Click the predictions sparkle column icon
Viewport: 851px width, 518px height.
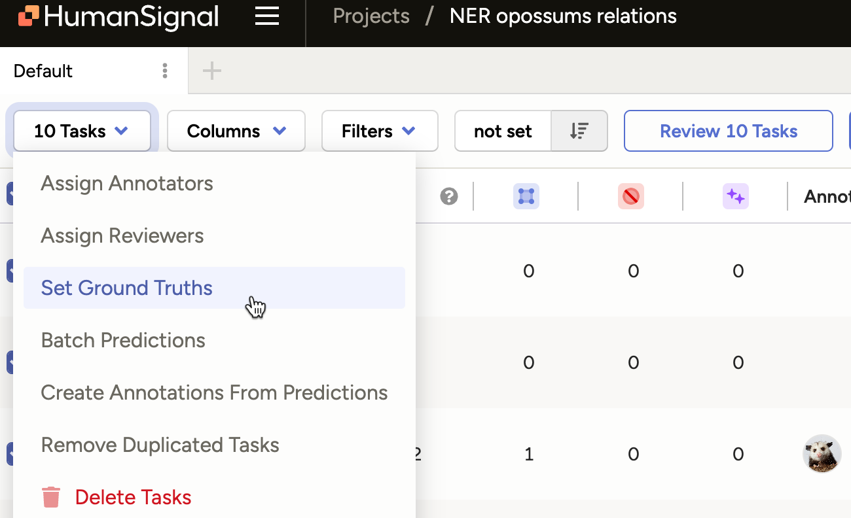736,196
